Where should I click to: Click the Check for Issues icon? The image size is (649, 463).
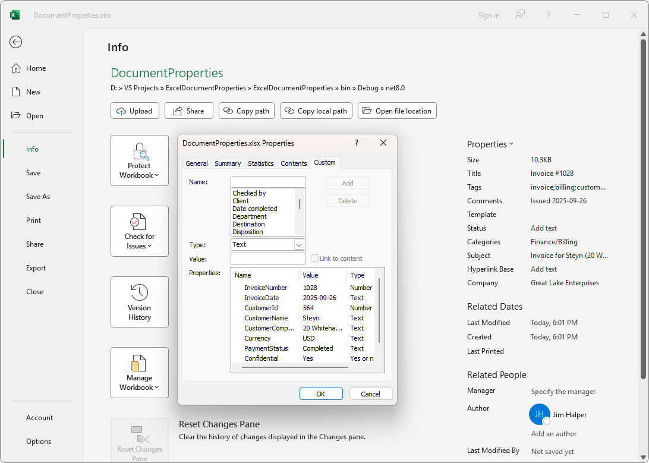pos(140,222)
